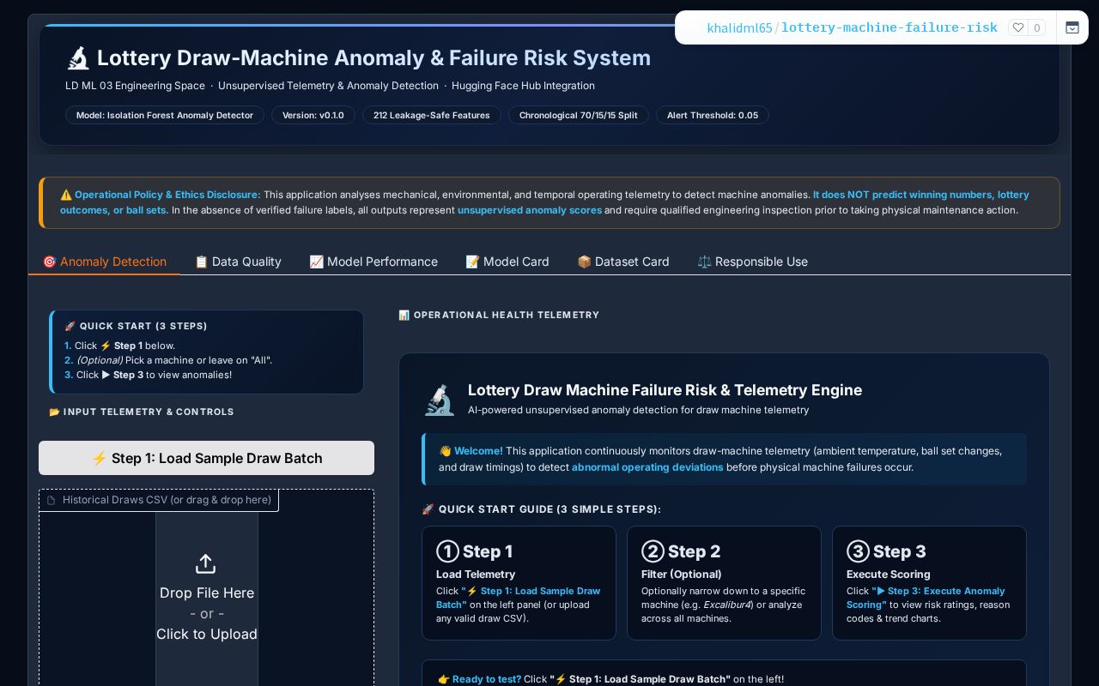Screen dimensions: 1099x686
Task: Click the 'Step 3' Execute Scoring card
Action: [929, 583]
